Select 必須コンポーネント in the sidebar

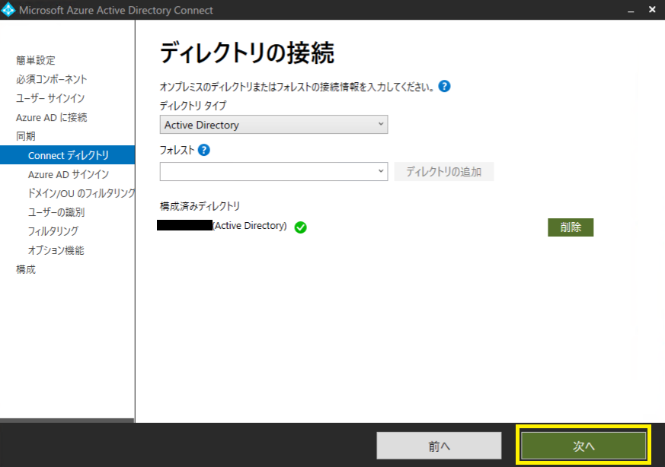coord(51,79)
